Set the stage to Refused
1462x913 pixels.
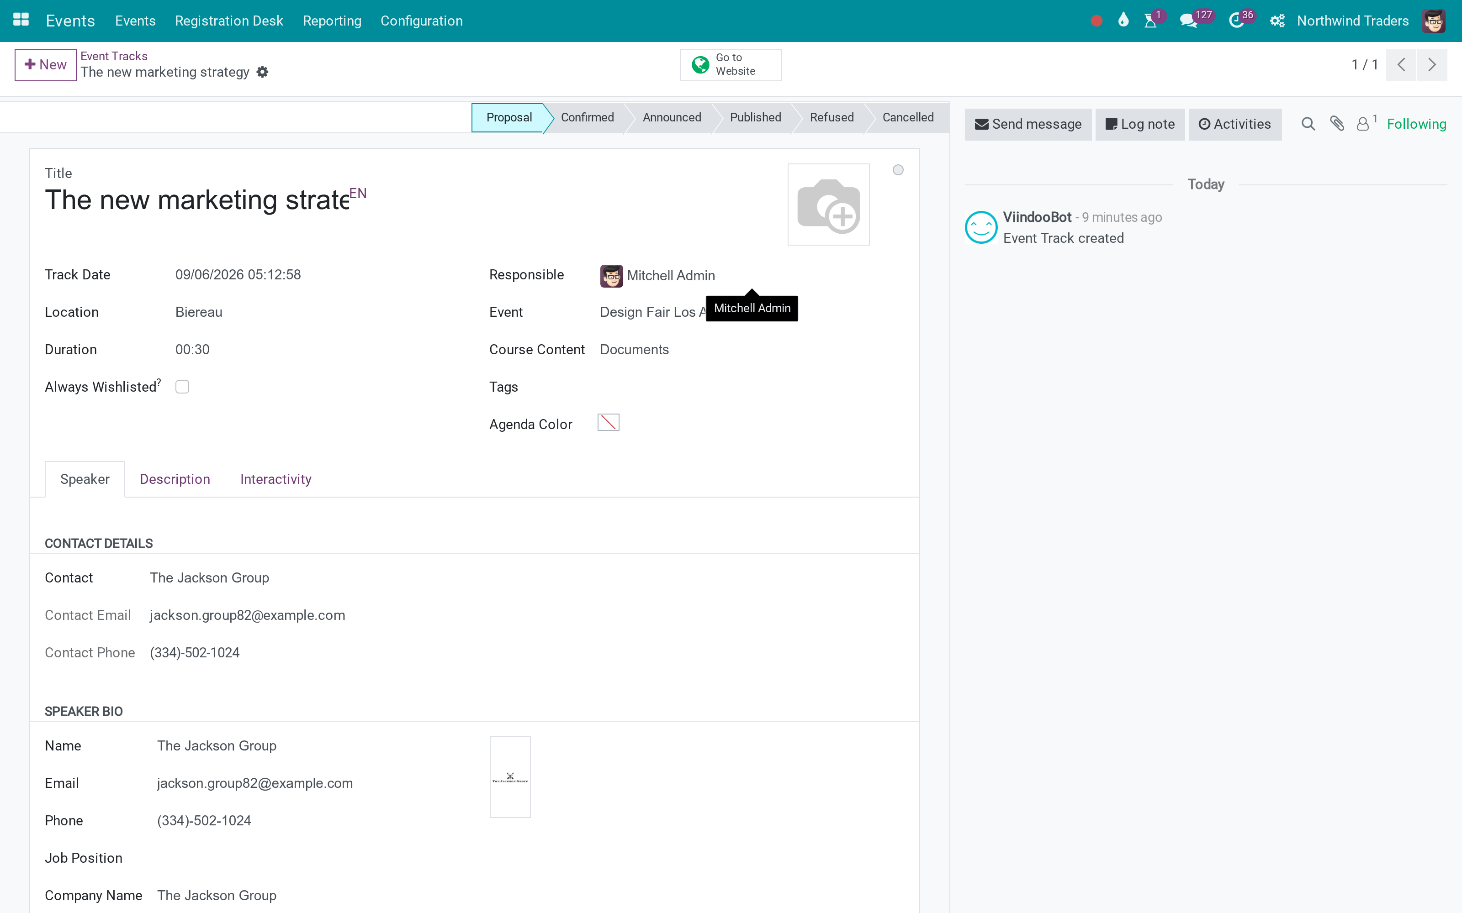click(x=832, y=117)
